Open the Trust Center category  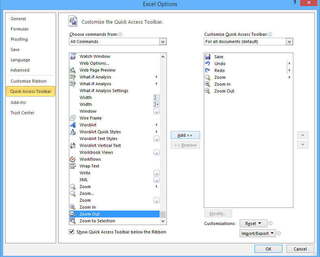(22, 113)
